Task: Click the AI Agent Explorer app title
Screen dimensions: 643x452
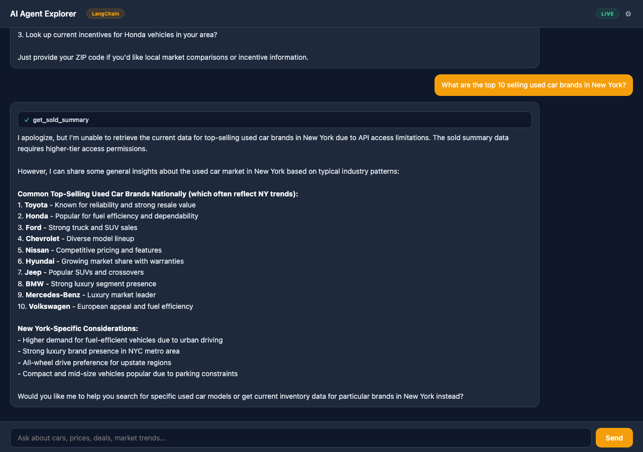Action: 43,14
